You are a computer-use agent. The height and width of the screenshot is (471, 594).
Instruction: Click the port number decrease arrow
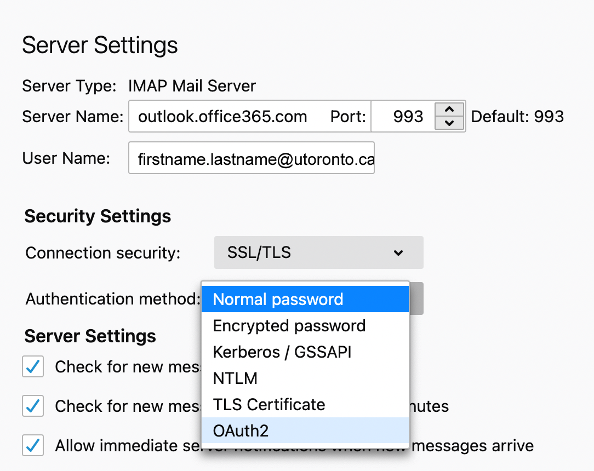coord(449,123)
